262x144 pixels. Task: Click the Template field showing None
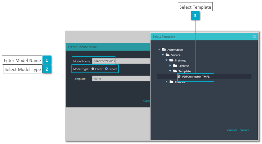[121, 79]
